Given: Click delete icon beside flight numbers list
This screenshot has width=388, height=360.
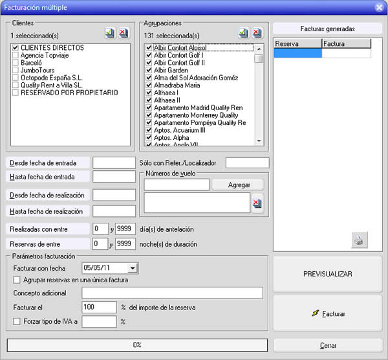Looking at the screenshot, I should 257,203.
